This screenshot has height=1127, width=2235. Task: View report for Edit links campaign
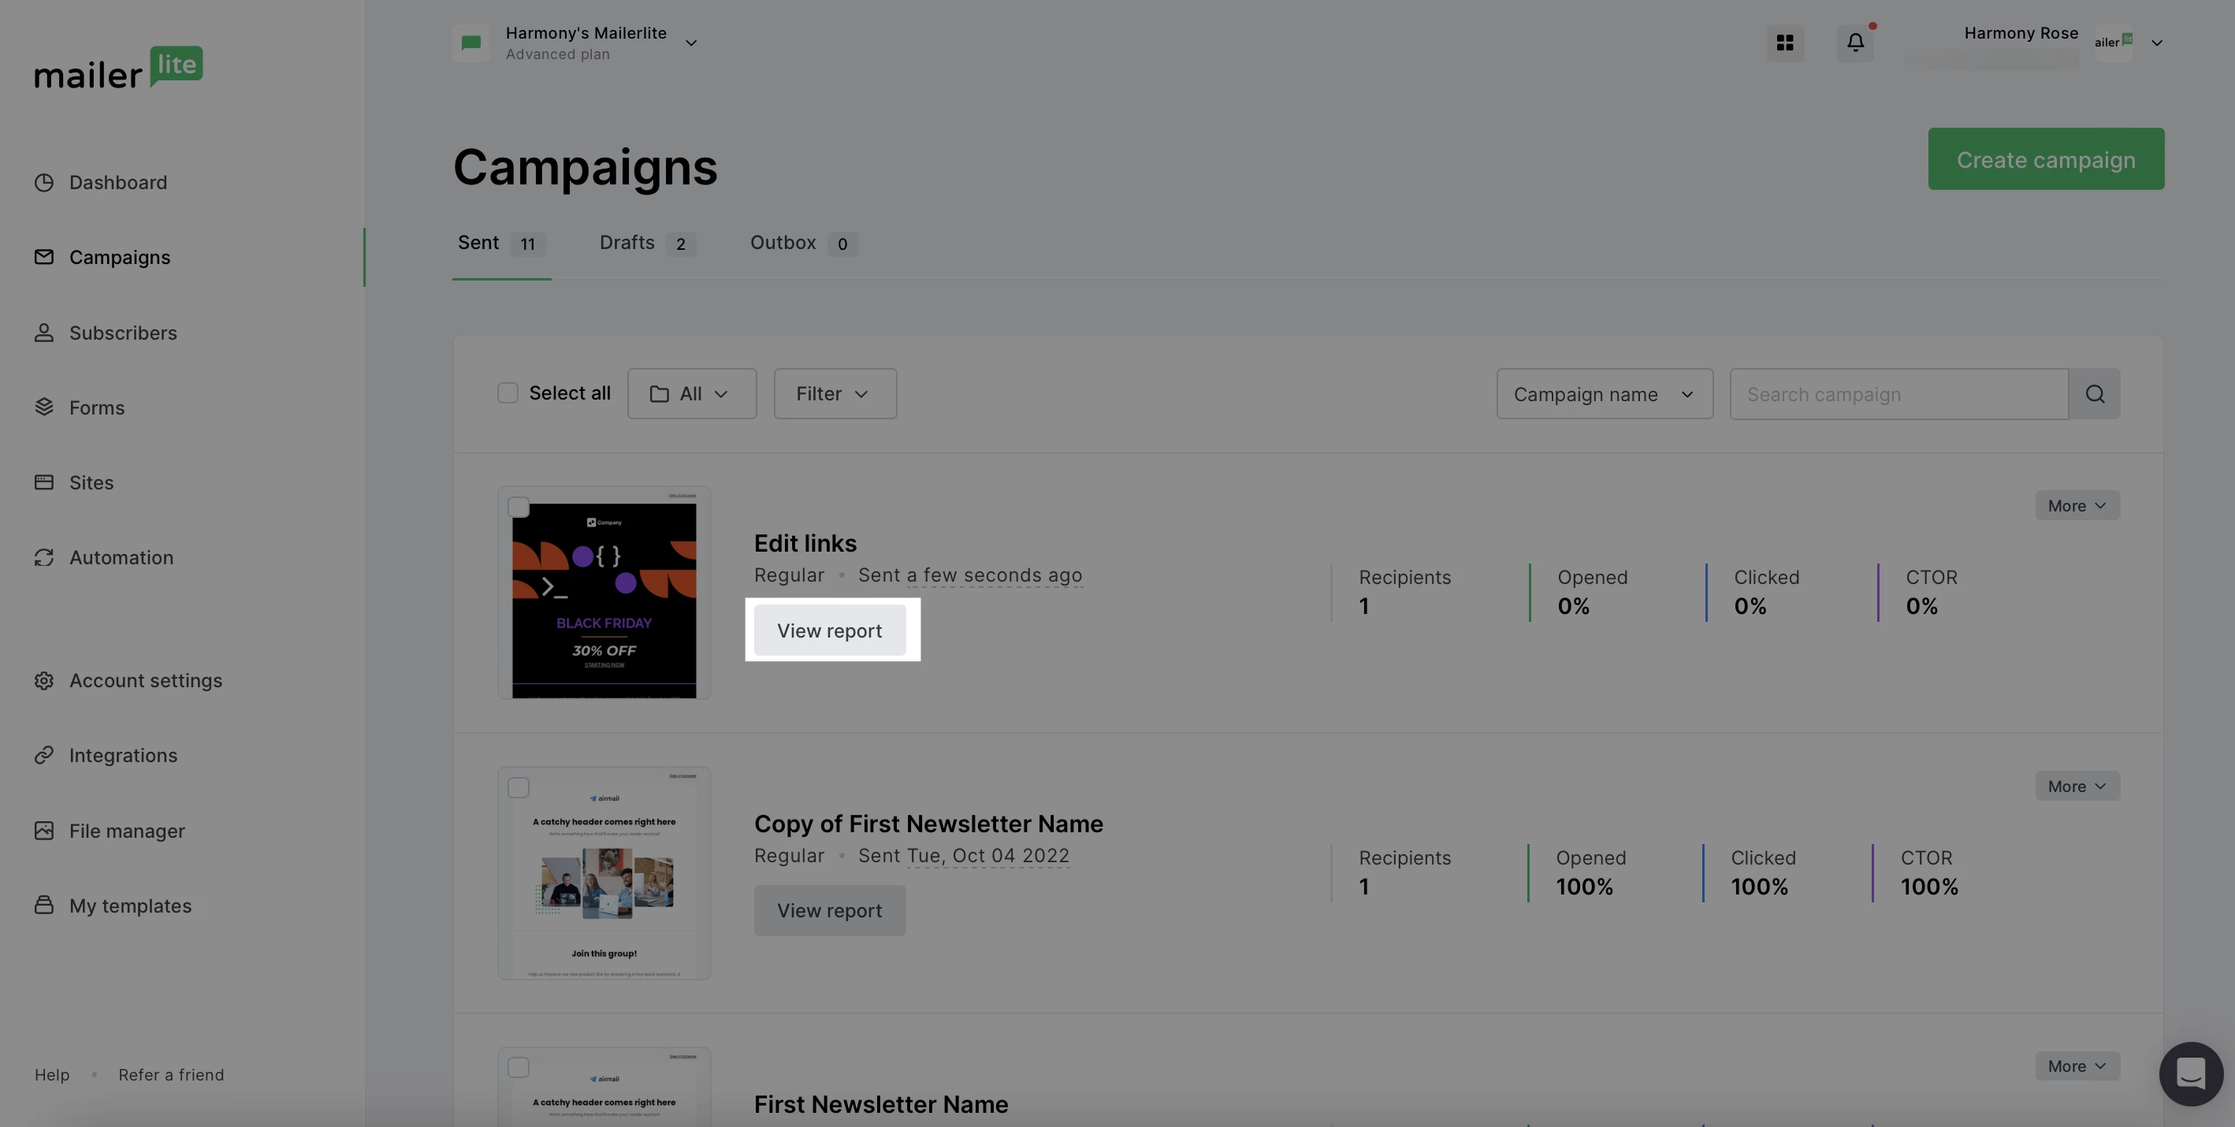[x=829, y=630]
